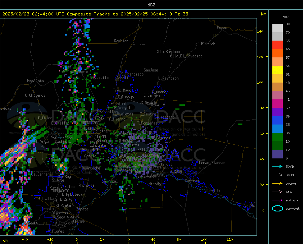Click the orange 60 dBZ color swatch
This screenshot has width=303, height=244.
point(277,53)
